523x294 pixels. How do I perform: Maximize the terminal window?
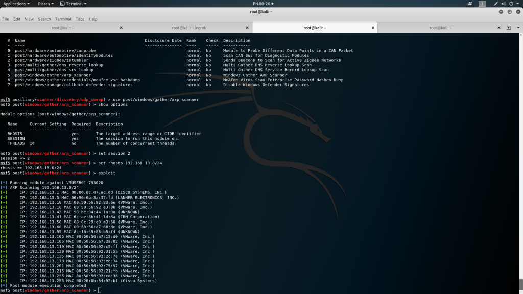click(509, 12)
